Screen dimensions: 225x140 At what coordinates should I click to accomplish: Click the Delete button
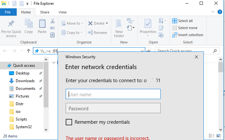pyautogui.click(x=96, y=23)
